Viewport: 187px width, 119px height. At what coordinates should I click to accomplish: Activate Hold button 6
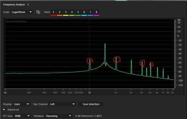pos(84,12)
